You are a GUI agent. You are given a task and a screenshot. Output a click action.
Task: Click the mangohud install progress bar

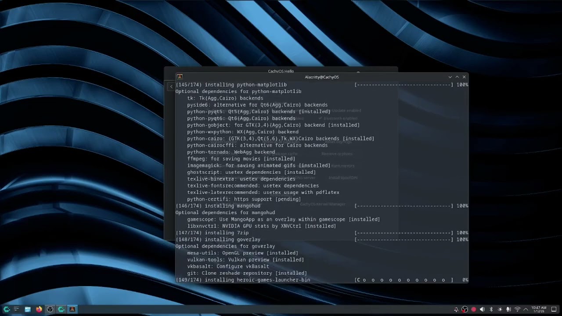click(404, 206)
